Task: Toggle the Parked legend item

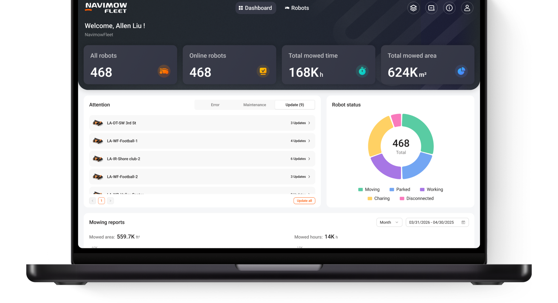Action: coord(400,189)
